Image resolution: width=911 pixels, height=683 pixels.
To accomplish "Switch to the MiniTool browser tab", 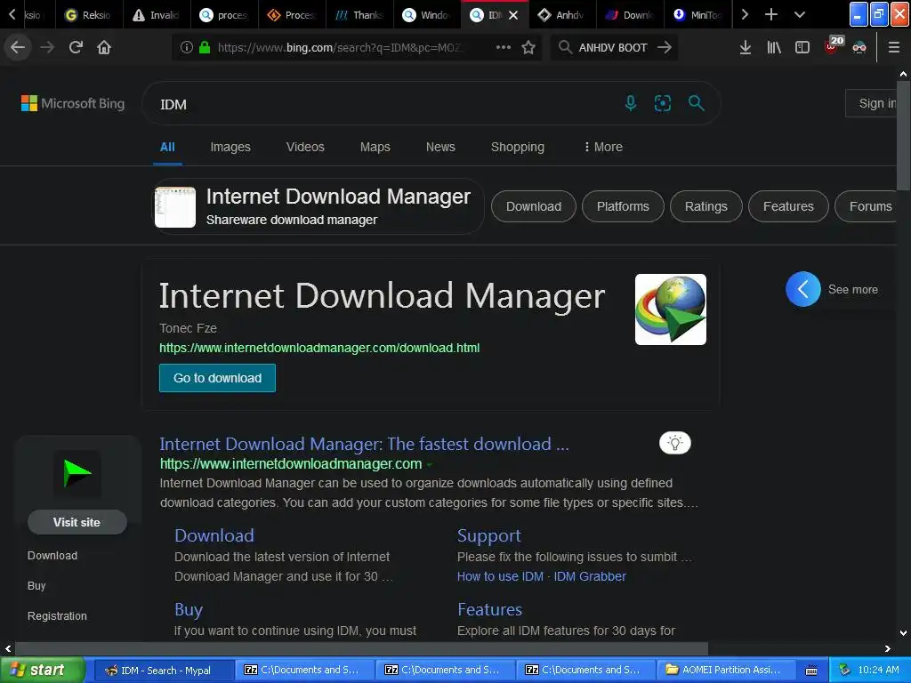I will pos(697,15).
